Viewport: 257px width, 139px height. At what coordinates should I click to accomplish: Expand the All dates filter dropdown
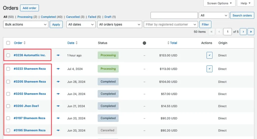coord(81,25)
